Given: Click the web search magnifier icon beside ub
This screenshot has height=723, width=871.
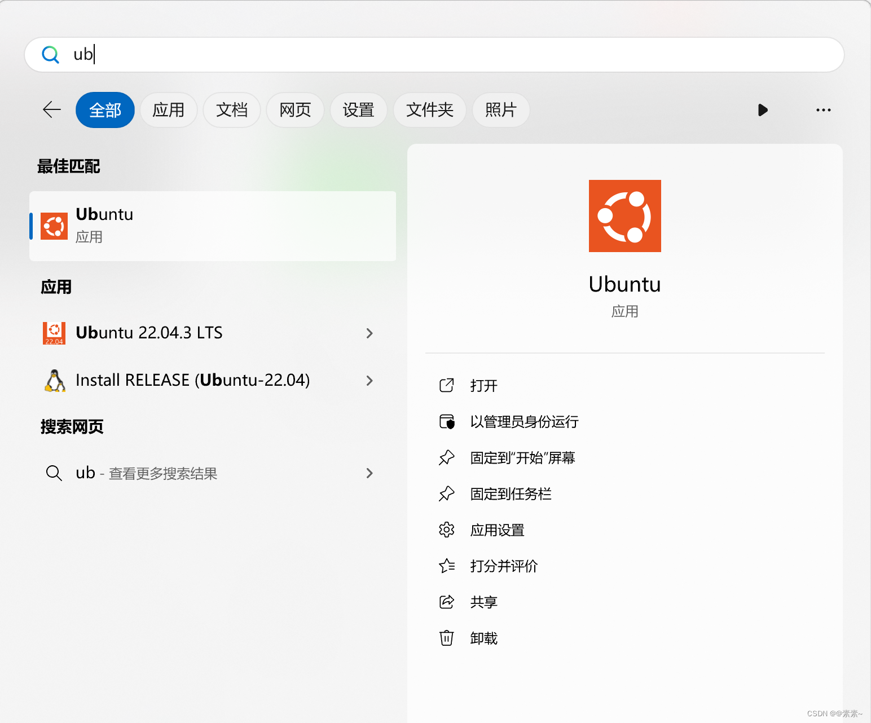Looking at the screenshot, I should (54, 473).
